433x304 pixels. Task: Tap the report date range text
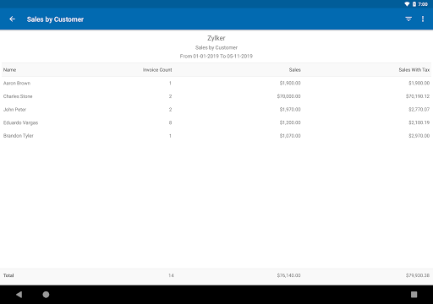216,57
